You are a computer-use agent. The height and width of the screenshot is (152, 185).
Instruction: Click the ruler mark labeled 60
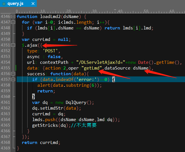pyautogui.click(x=172, y=11)
